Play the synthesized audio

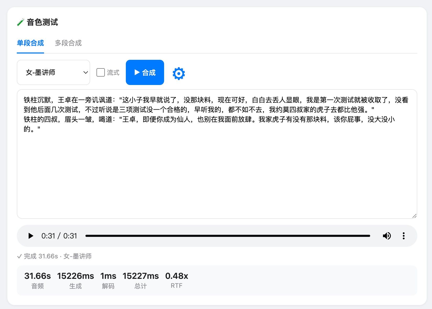pyautogui.click(x=31, y=236)
